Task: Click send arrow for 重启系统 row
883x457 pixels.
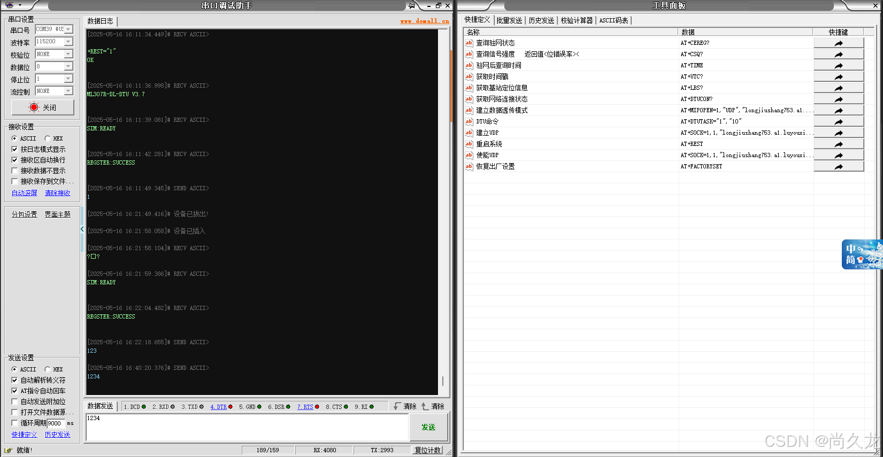Action: (839, 144)
